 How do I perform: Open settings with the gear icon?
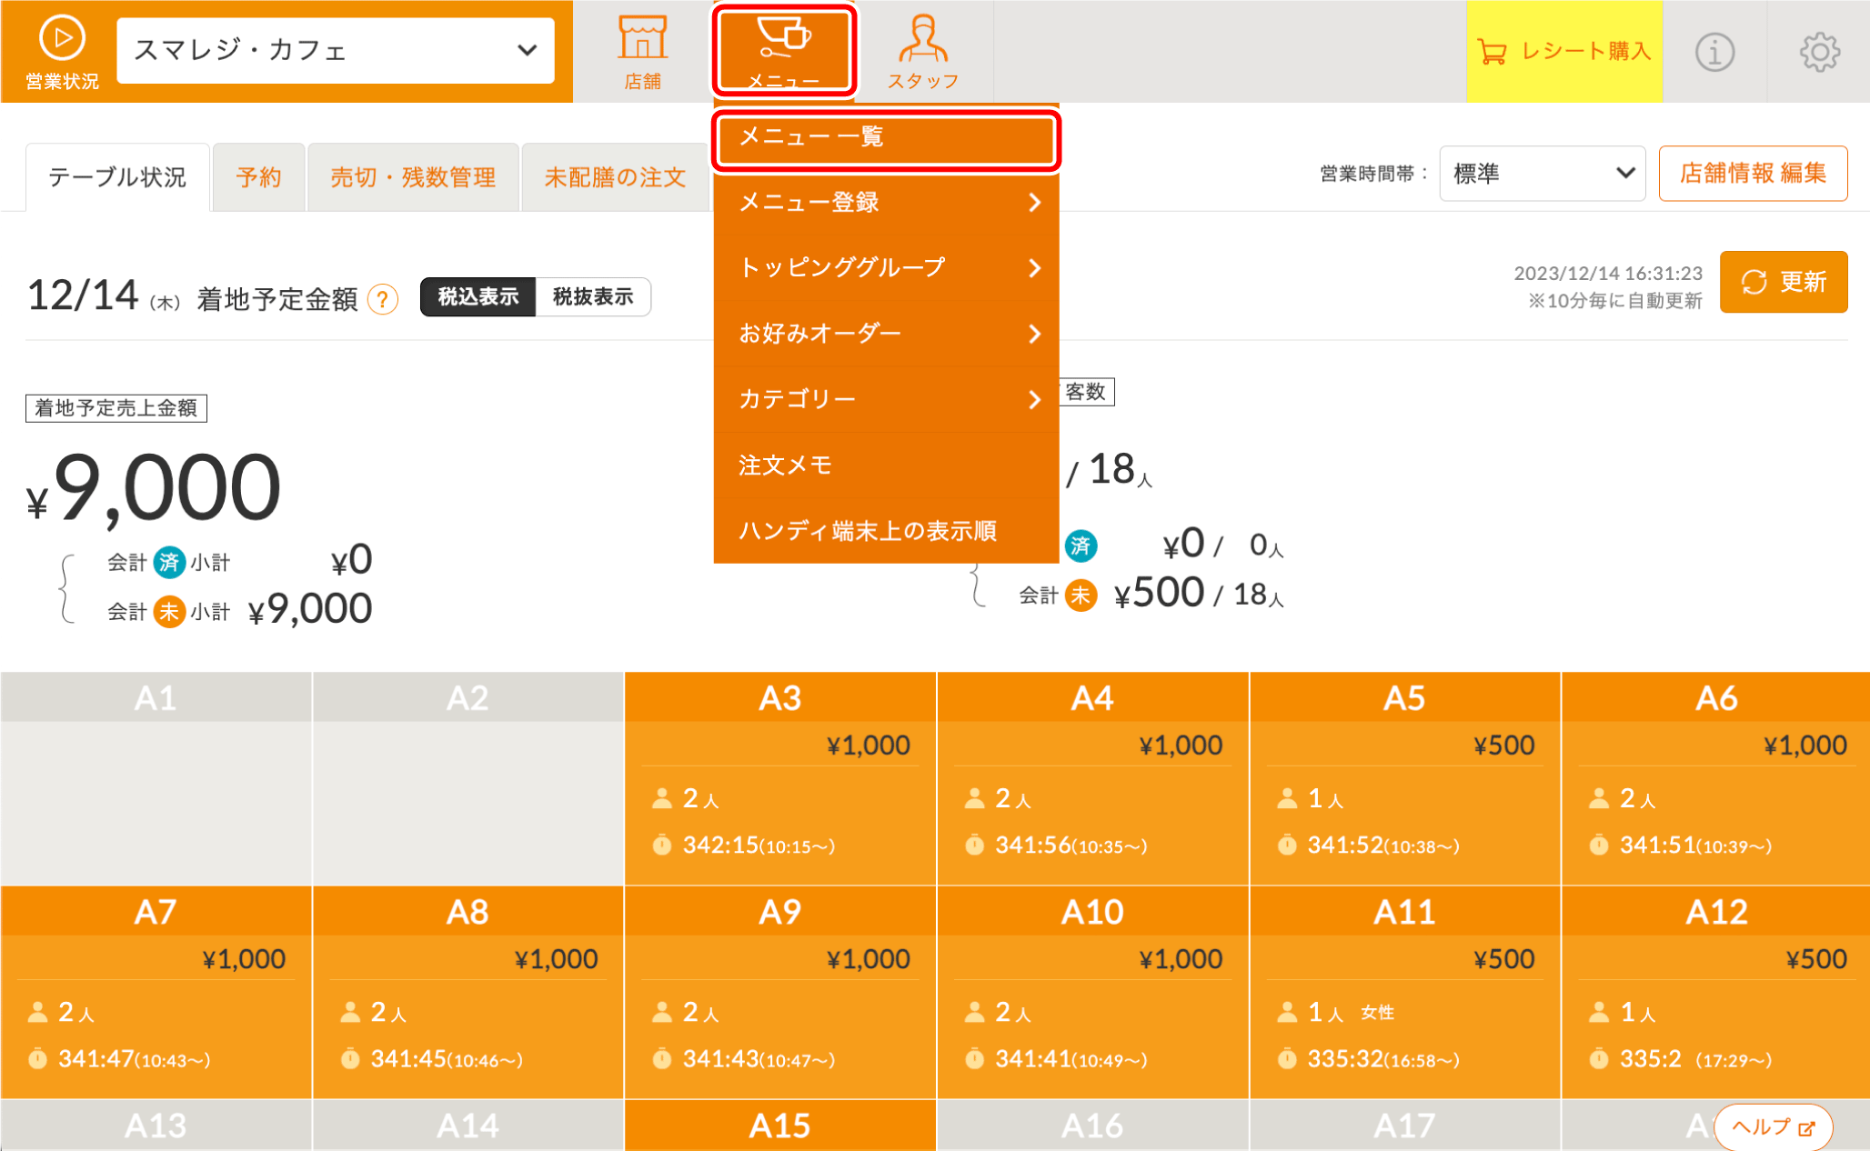click(1819, 52)
